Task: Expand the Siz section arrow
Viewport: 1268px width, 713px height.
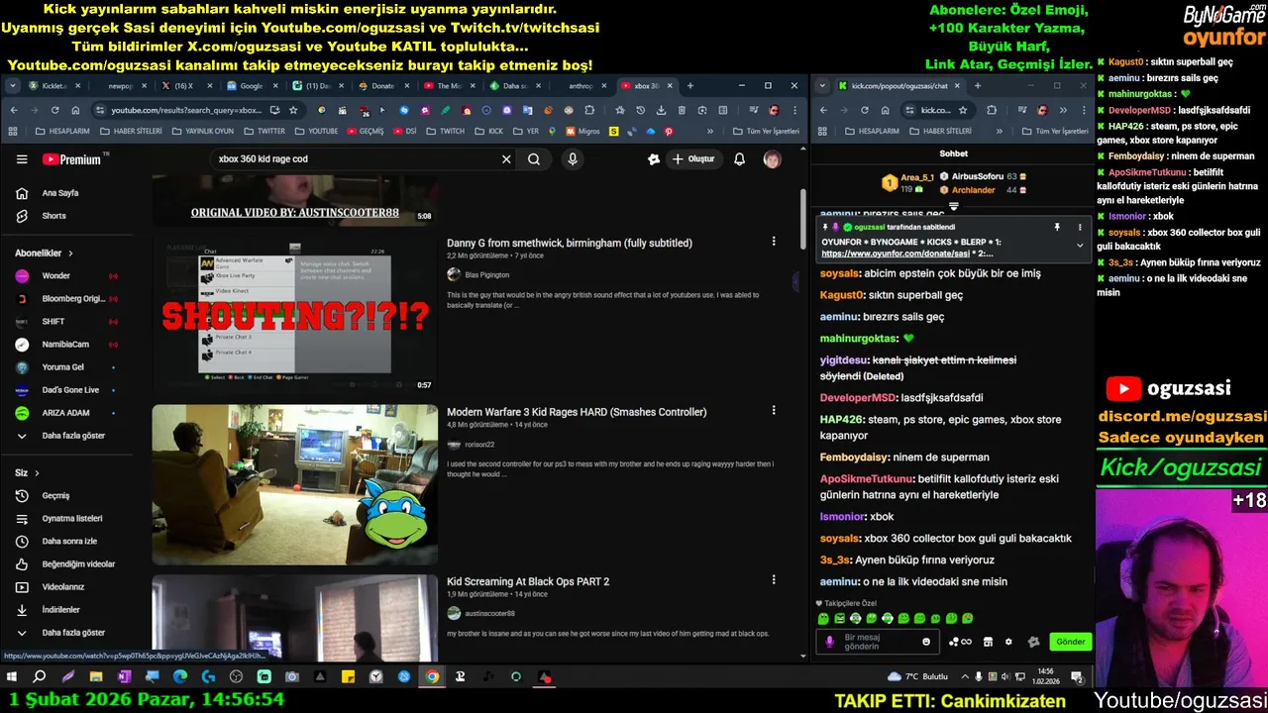Action: coord(37,473)
